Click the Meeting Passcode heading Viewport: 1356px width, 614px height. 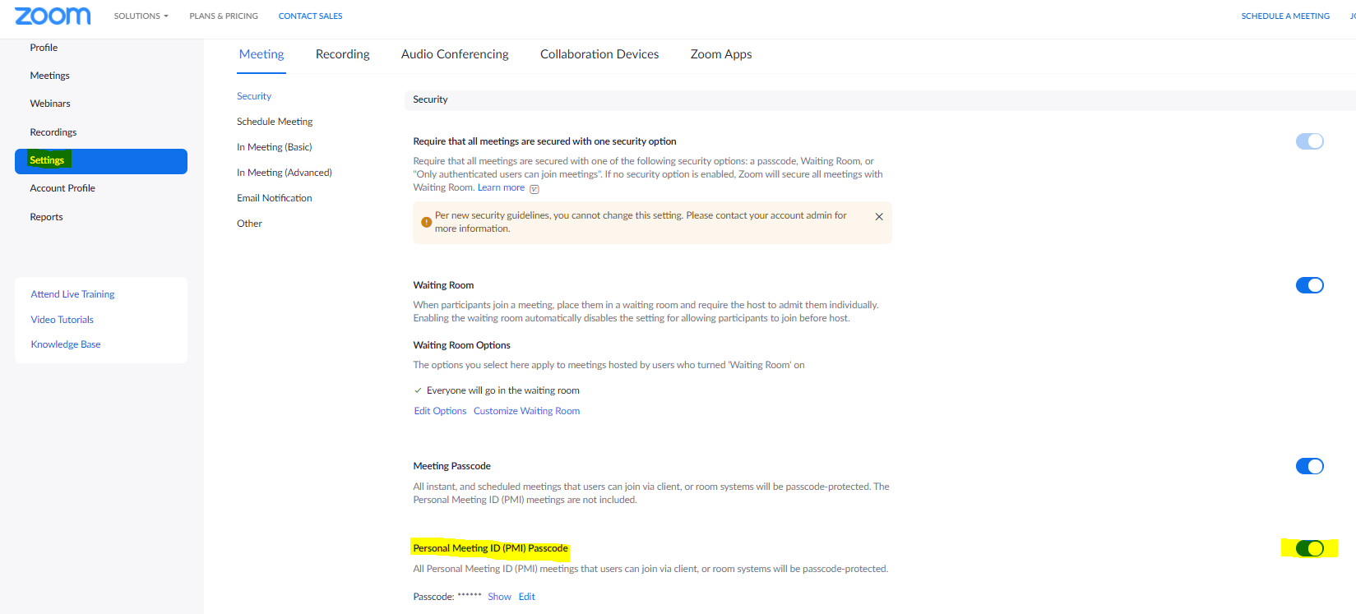(x=451, y=466)
